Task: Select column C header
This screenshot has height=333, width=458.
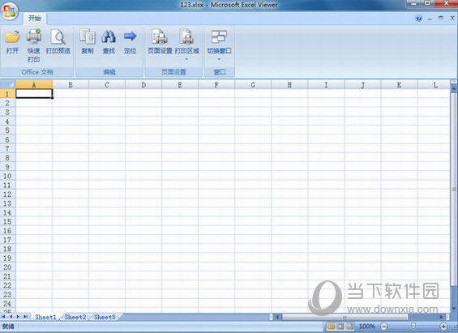Action: (x=107, y=84)
